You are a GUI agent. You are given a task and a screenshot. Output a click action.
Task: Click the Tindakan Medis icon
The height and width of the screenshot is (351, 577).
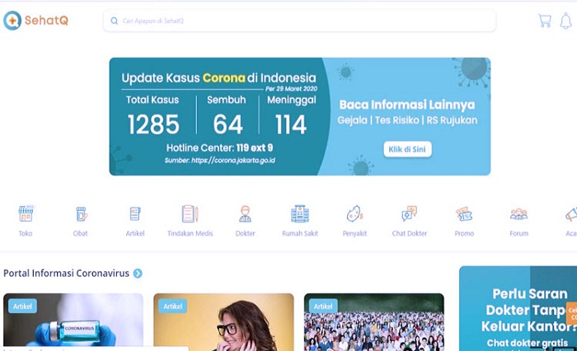click(190, 215)
